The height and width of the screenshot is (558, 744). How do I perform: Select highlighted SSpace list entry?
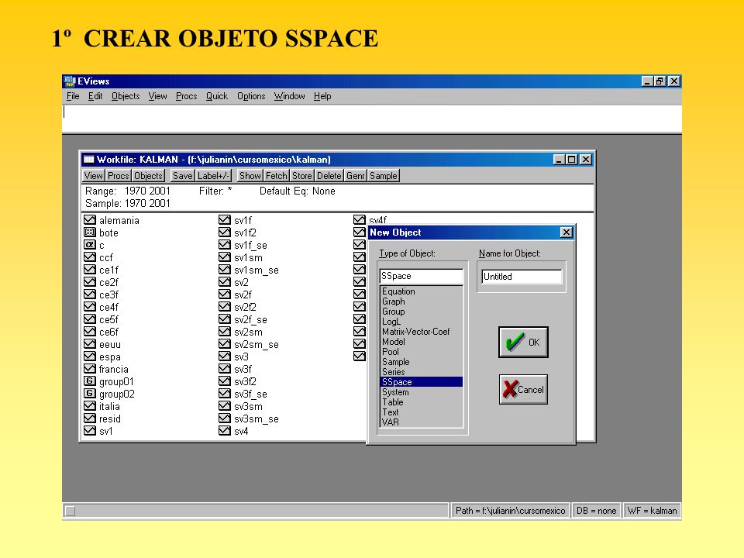422,382
